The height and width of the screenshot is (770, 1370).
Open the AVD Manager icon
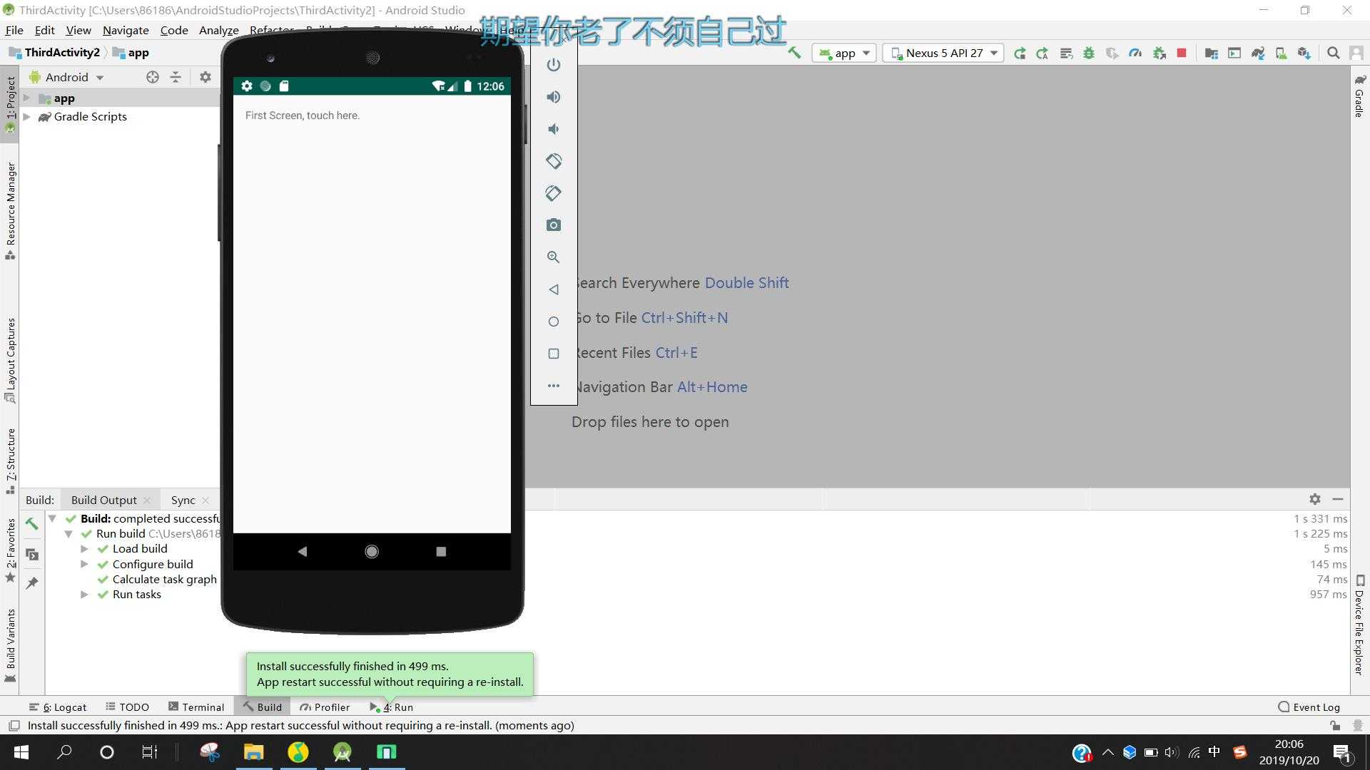(x=1281, y=53)
